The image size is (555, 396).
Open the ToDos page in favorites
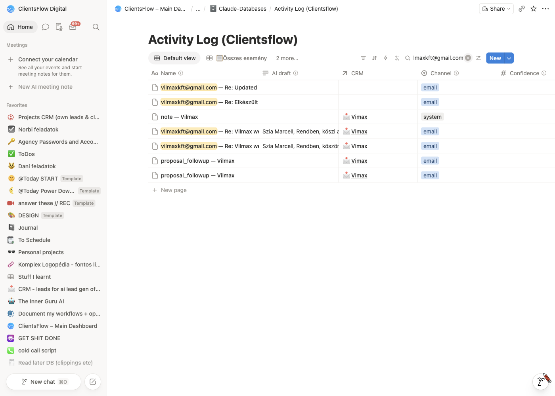click(54, 154)
